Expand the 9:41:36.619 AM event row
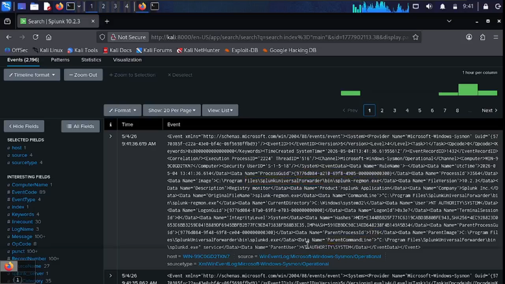The width and height of the screenshot is (505, 284). (110, 136)
